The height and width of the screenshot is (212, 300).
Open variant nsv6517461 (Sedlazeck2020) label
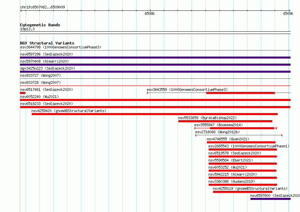pos(47,90)
